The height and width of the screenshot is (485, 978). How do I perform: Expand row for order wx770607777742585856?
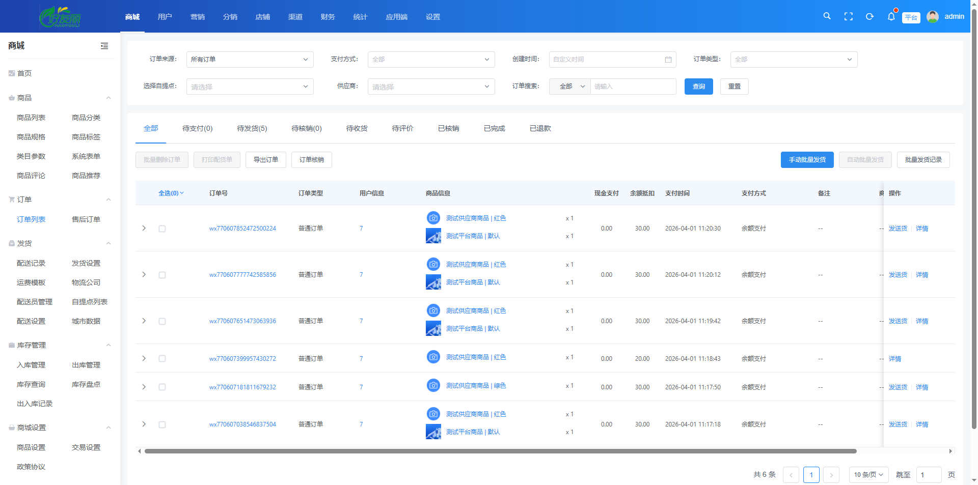(144, 275)
